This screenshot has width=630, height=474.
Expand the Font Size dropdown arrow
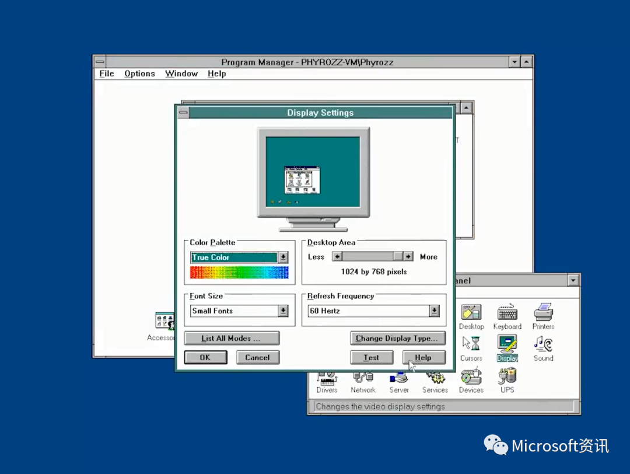click(283, 311)
